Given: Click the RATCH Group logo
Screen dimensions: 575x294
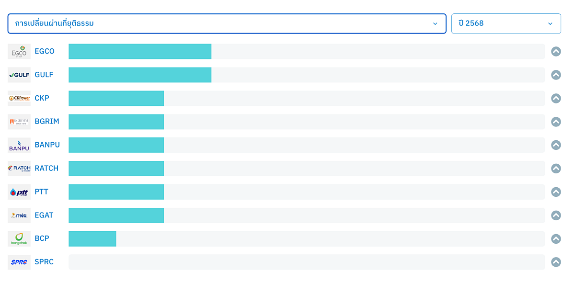Looking at the screenshot, I should (19, 169).
